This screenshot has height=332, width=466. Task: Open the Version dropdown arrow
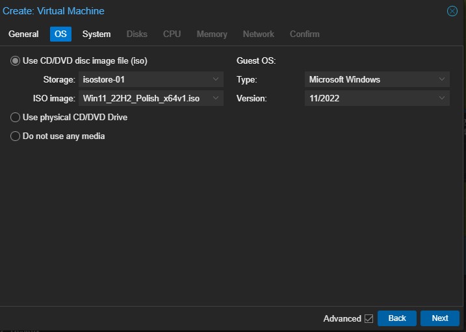click(x=443, y=99)
